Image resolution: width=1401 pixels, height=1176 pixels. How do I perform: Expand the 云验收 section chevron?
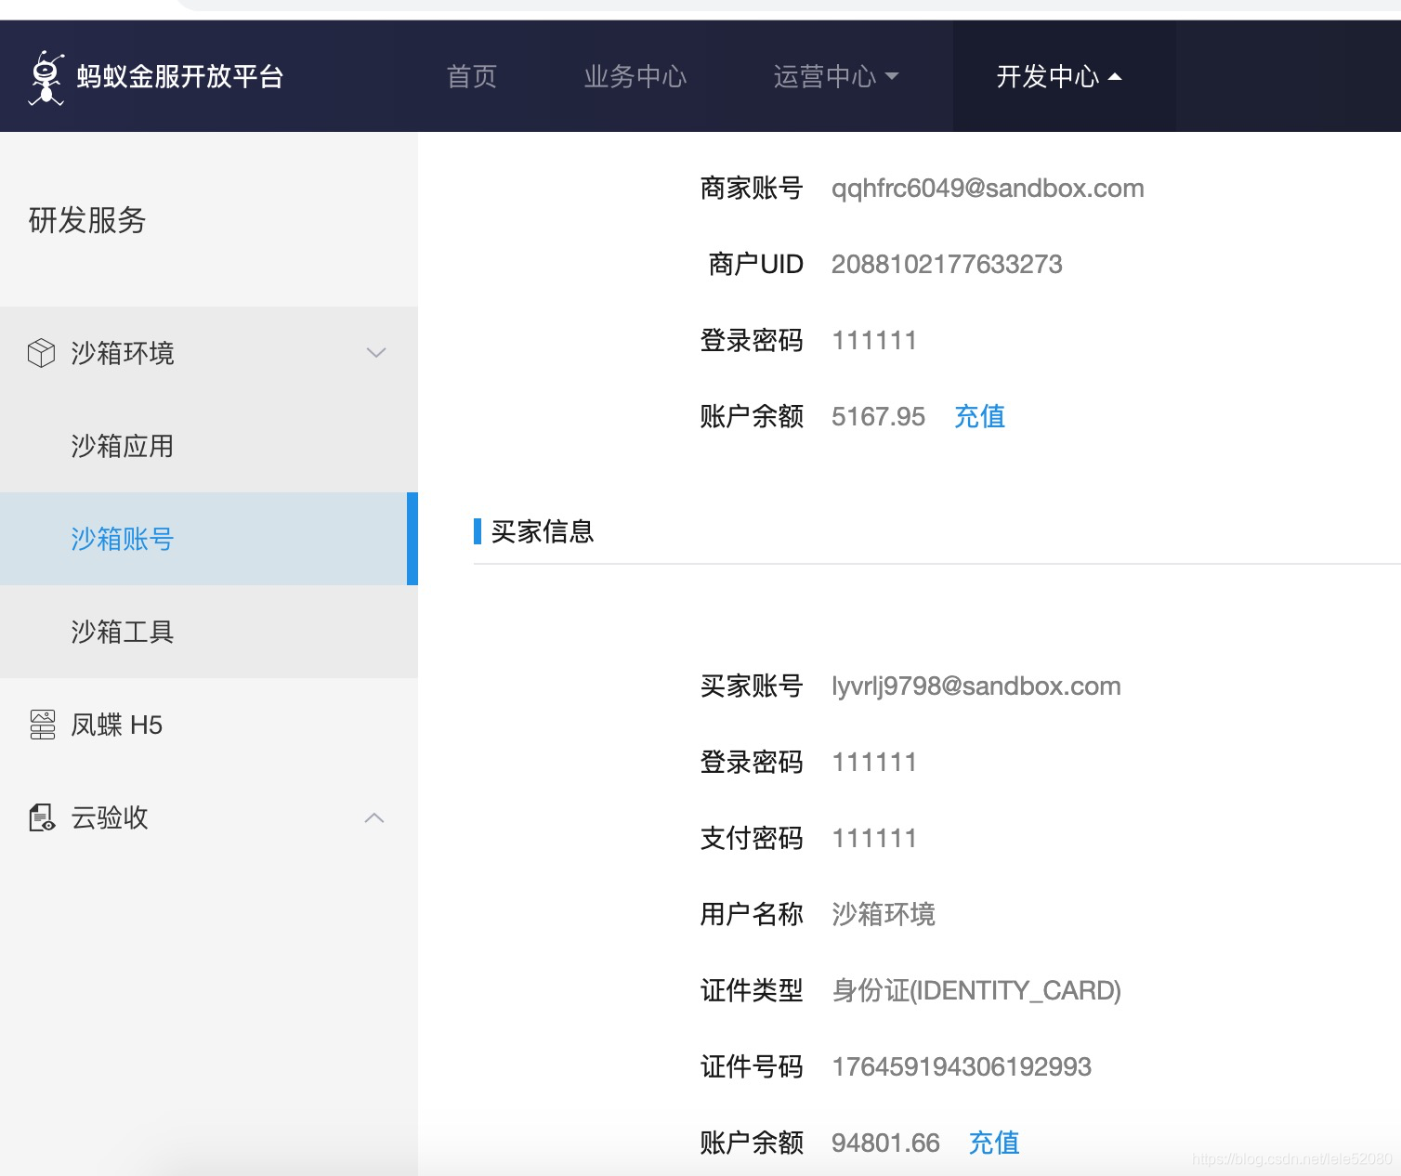[374, 817]
